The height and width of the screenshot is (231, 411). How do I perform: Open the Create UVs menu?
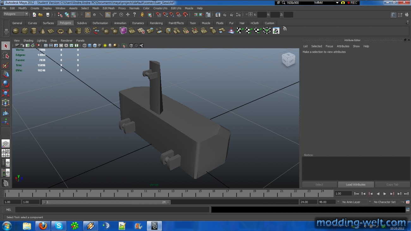tap(160, 8)
